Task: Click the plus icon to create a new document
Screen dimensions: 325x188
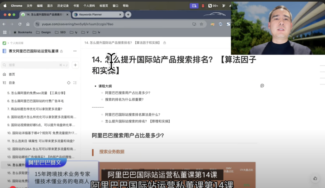Action: tap(75, 65)
